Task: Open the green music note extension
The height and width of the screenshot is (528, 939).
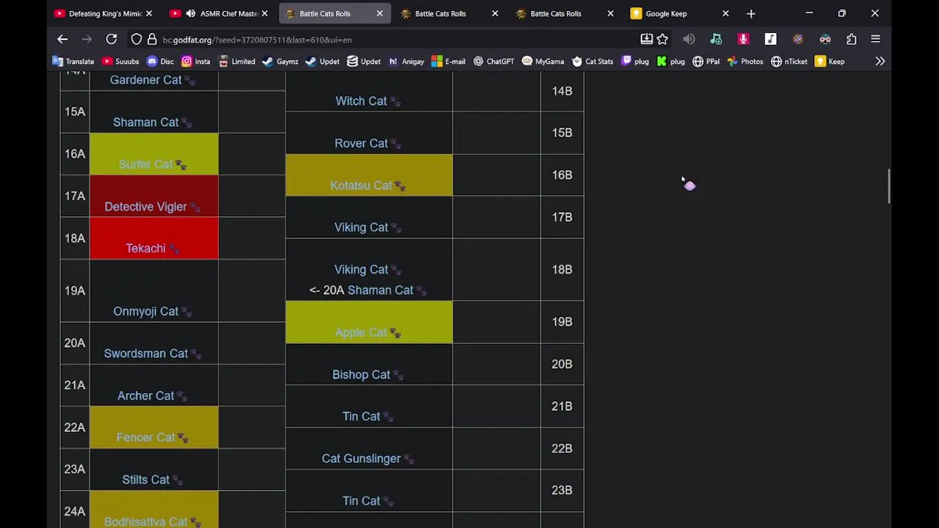Action: (716, 40)
